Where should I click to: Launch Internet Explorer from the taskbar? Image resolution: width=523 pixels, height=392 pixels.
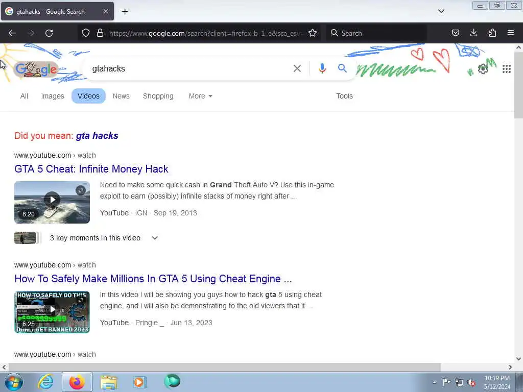point(45,382)
